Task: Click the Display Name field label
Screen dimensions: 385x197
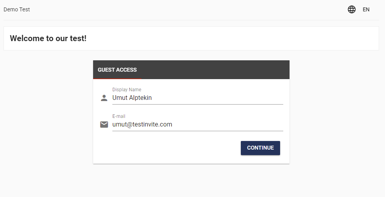Action: click(126, 90)
